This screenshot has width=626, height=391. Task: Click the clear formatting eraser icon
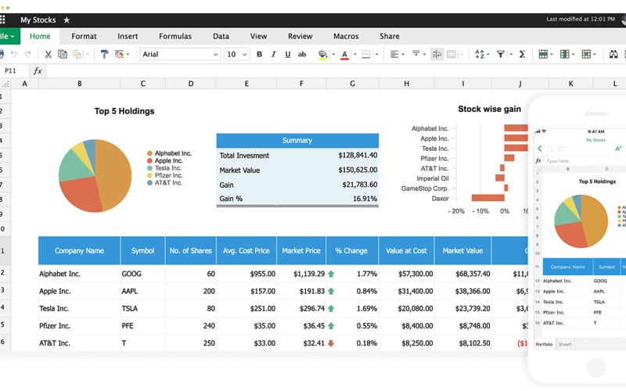119,54
